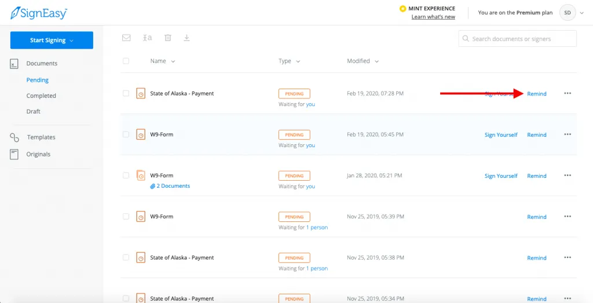
Task: Click the email envelope toolbar icon
Action: [x=126, y=38]
